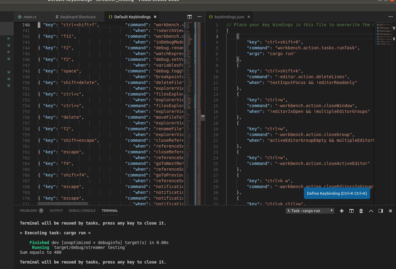Switch to the PROBLEMS panel tab
This screenshot has width=396, height=269.
click(x=28, y=211)
